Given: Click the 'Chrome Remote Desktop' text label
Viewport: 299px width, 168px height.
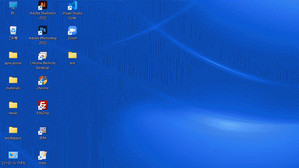Looking at the screenshot, I should click(x=43, y=65).
